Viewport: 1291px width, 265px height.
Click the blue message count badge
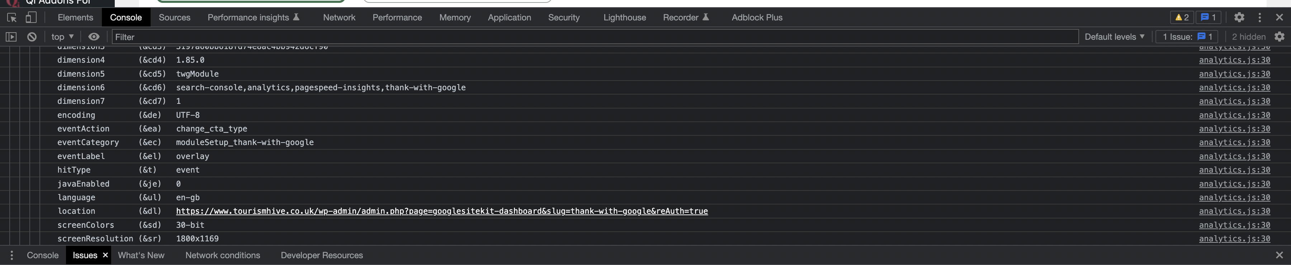(x=1208, y=18)
